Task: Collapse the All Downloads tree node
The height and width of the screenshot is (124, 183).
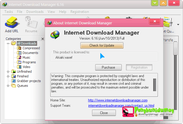Action: click(8, 43)
